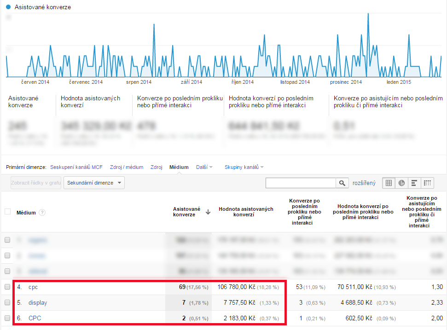Click the červenec 2014 axis label
The width and height of the screenshot is (447, 330).
[86, 82]
